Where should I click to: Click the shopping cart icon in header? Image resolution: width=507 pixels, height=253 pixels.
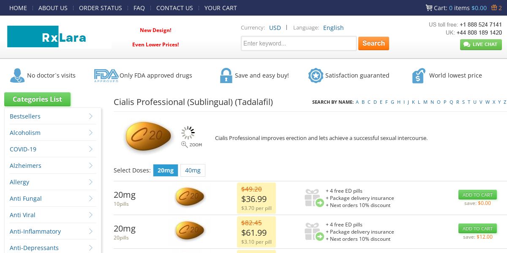tap(429, 8)
